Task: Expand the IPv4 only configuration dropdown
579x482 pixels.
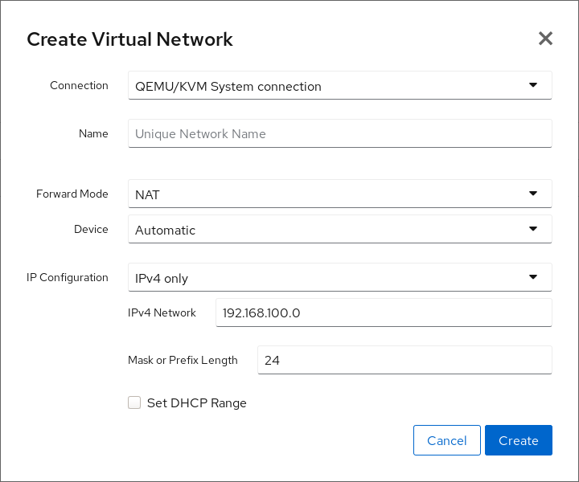Action: click(x=322, y=278)
